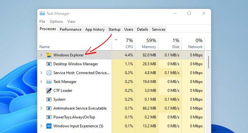The width and height of the screenshot is (248, 133).
Task: Select the PowerToys.AlwaysOnTop process name
Action: point(74,117)
